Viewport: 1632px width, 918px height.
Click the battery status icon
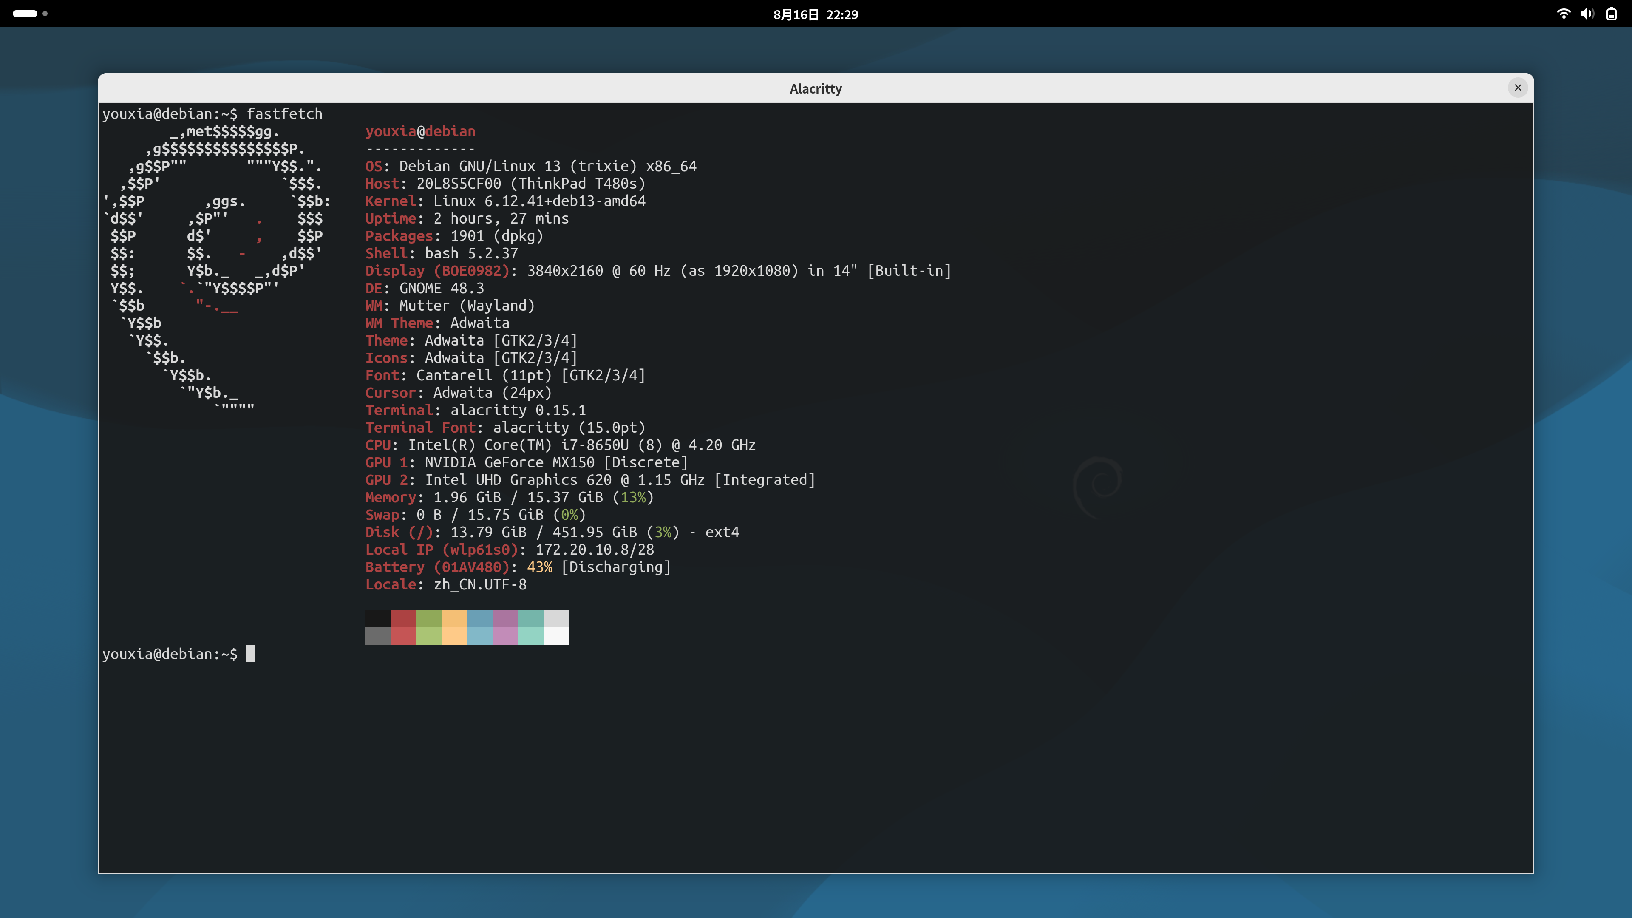tap(1611, 14)
